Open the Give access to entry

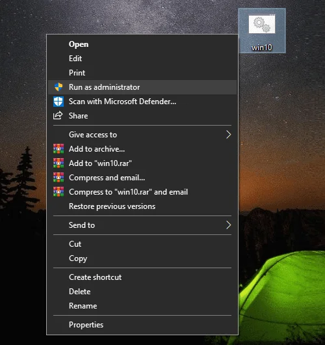[x=142, y=135]
